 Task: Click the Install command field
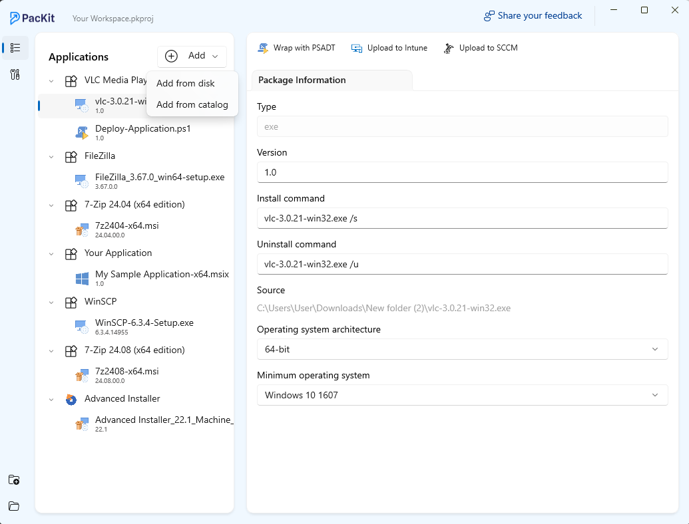(462, 218)
